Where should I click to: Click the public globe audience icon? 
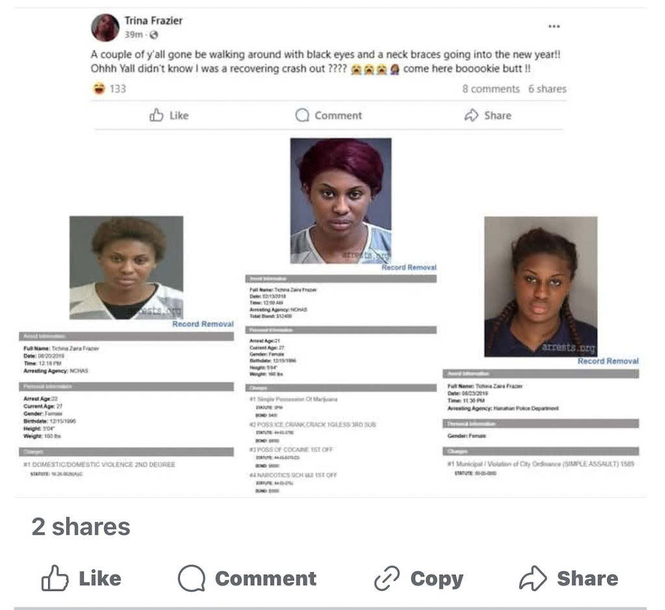click(x=154, y=35)
